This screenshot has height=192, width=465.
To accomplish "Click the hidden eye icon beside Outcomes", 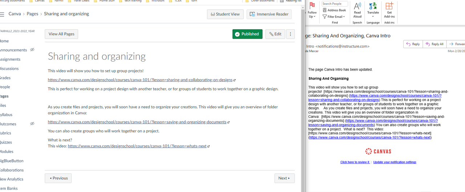I will point(32,124).
